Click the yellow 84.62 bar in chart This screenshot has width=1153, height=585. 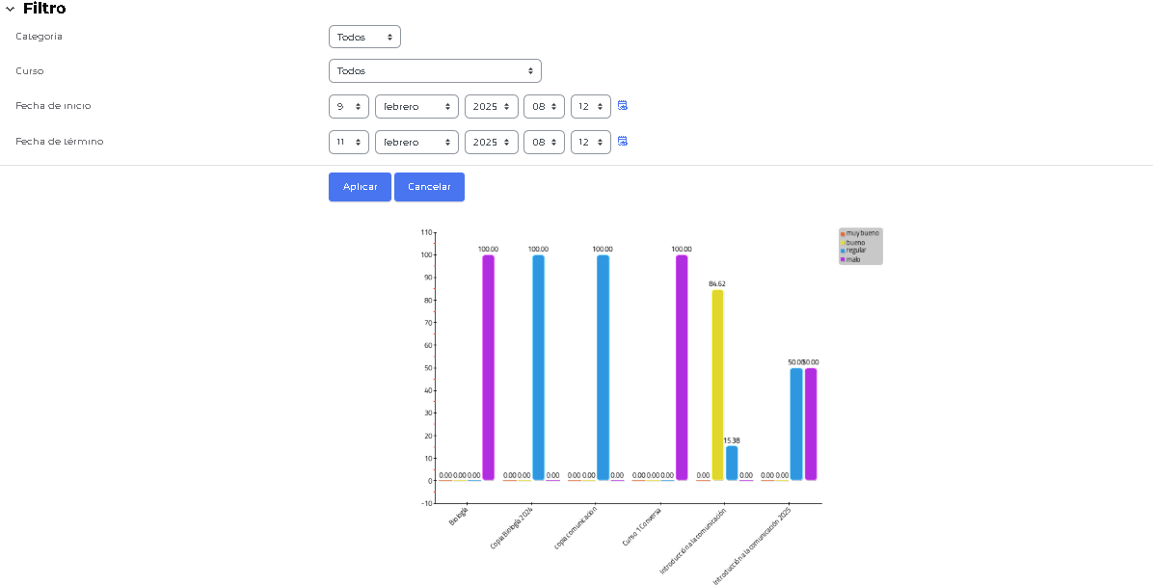click(717, 386)
